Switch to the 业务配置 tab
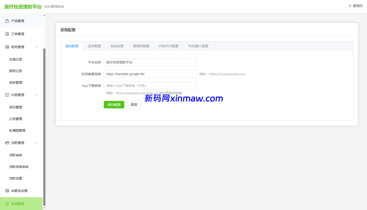Viewport: 367px width, 210px height. click(x=94, y=46)
